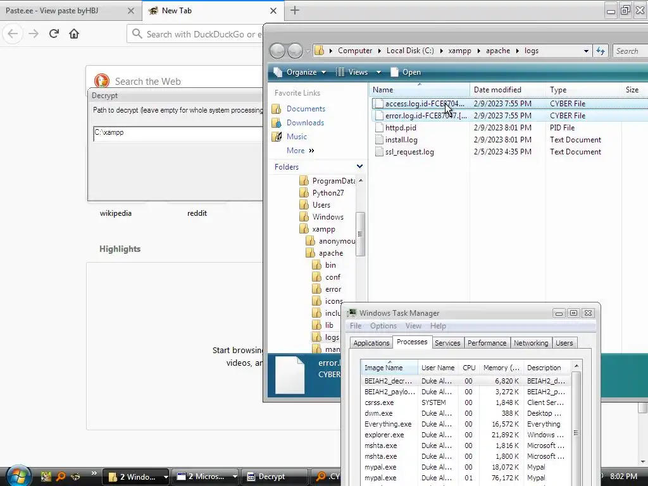
Task: Click Explorer Search box
Action: [630, 51]
